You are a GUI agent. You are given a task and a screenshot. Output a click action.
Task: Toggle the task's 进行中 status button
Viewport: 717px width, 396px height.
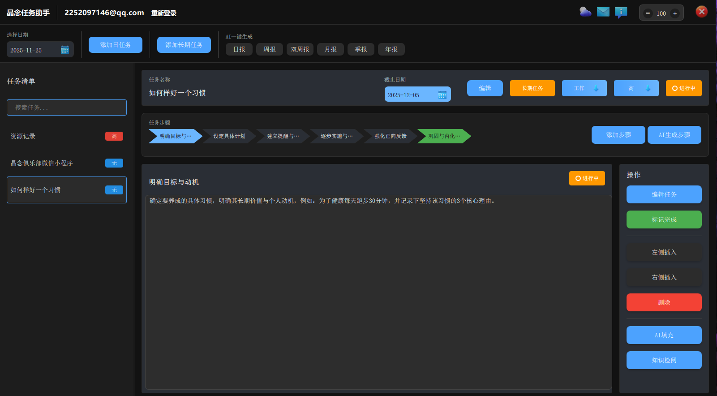click(x=683, y=88)
